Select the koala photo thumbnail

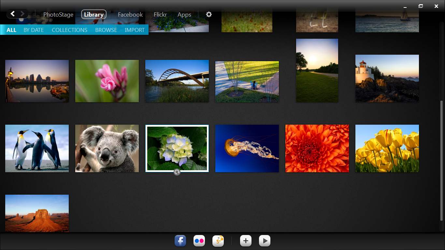tap(107, 148)
